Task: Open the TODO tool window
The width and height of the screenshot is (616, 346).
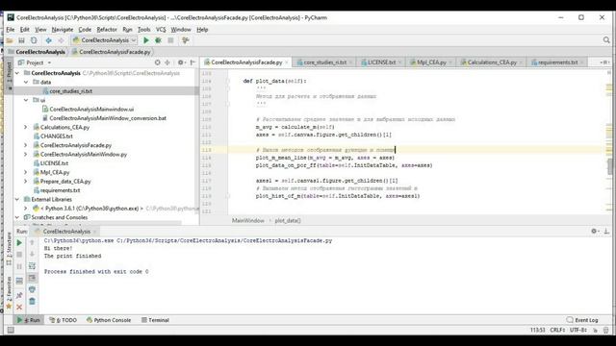Action: [64, 320]
